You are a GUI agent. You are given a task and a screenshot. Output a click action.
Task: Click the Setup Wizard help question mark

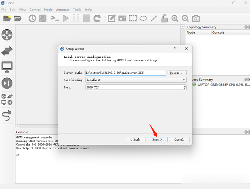pyautogui.click(x=175, y=49)
